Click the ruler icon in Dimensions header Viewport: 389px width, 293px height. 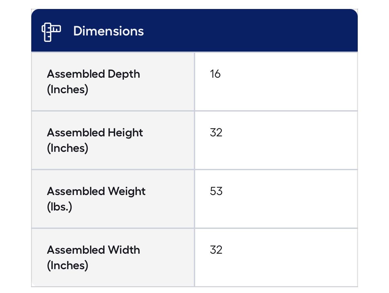51,32
